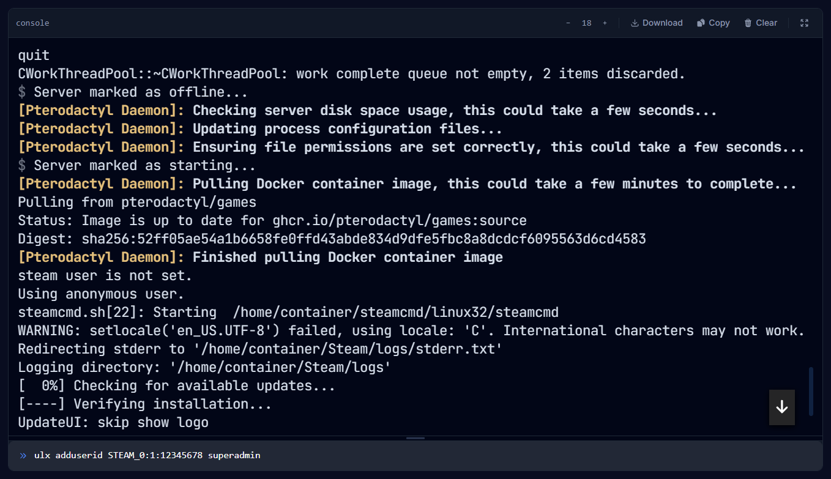Click 'Checking for available updates...' line

(177, 385)
